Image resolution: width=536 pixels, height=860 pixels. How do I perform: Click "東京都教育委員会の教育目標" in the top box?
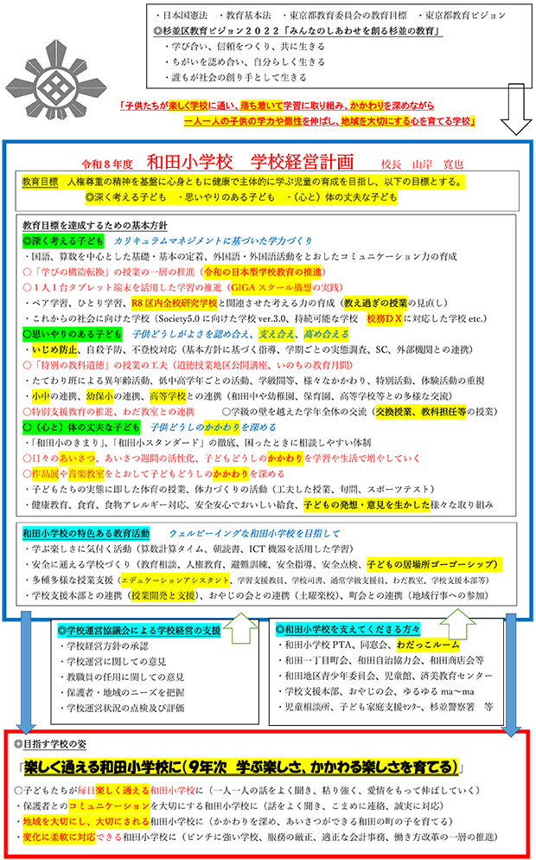pyautogui.click(x=350, y=16)
